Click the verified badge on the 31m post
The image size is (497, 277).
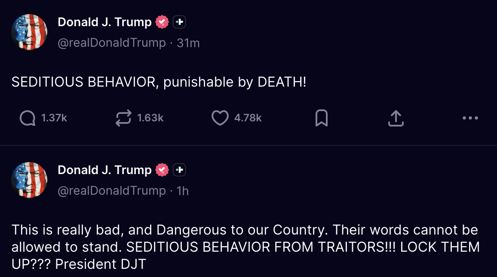162,22
